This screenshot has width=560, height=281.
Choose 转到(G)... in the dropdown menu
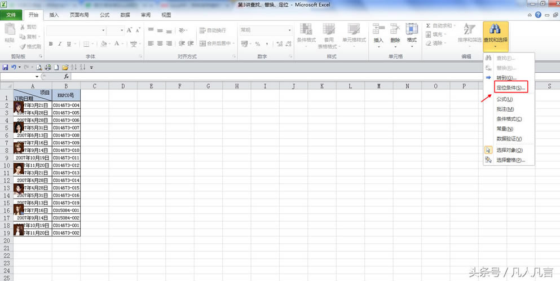tap(506, 77)
